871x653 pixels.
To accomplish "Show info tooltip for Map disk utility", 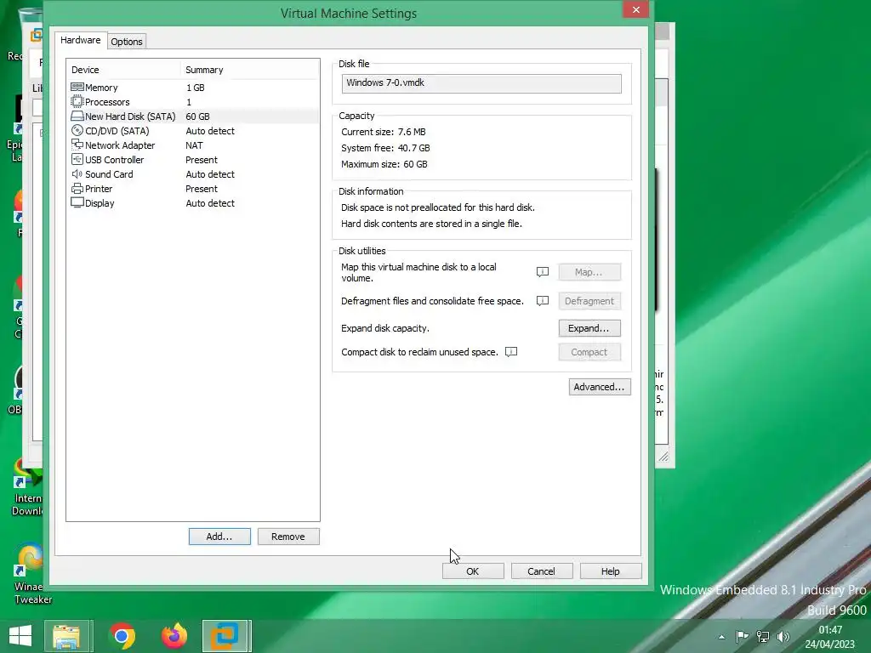I will pyautogui.click(x=542, y=271).
